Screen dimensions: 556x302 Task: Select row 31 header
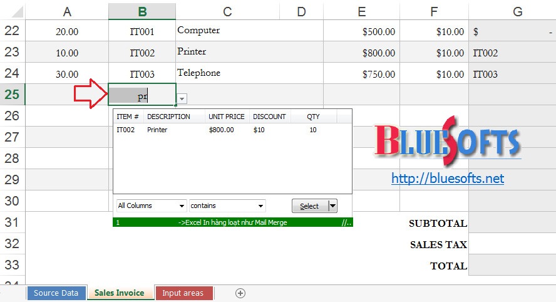pyautogui.click(x=12, y=222)
